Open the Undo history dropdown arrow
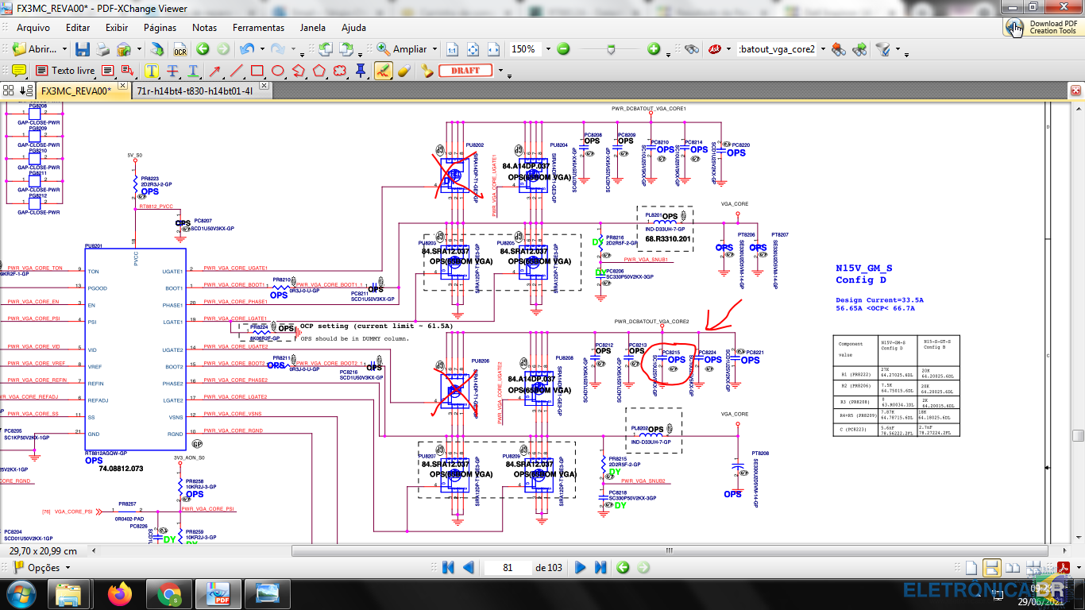 [261, 49]
